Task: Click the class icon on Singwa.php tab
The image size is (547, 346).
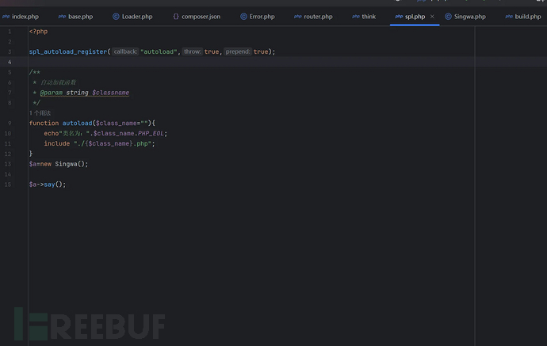Action: (x=448, y=16)
